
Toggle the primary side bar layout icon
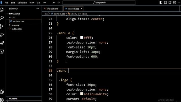161,3
